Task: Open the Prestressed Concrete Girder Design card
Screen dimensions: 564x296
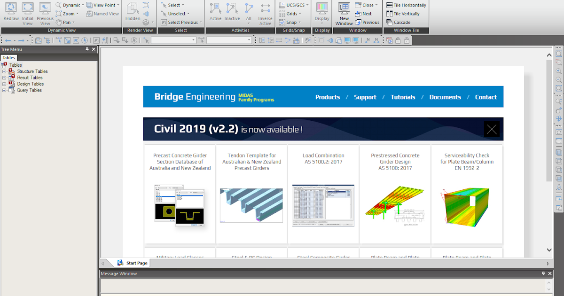Action: [x=395, y=194]
